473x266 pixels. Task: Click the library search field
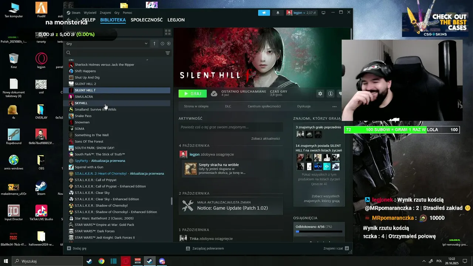pyautogui.click(x=115, y=53)
